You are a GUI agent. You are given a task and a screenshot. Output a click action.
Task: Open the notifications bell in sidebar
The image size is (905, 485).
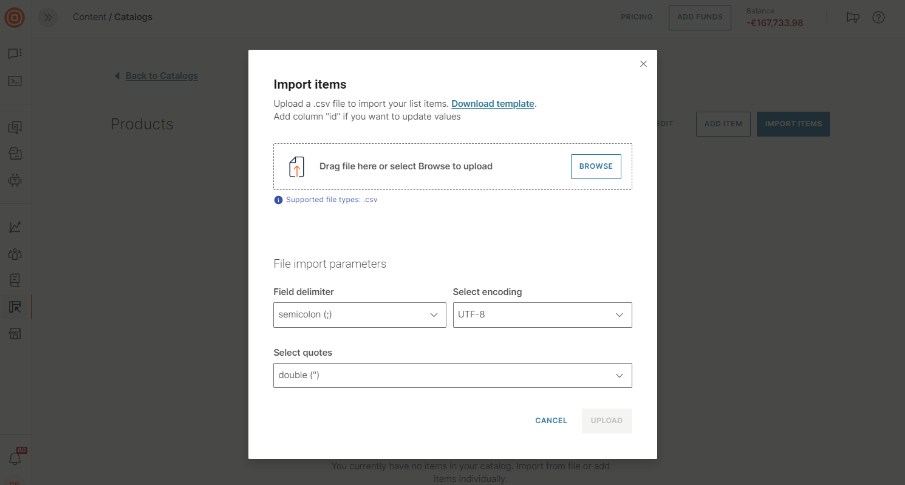tap(15, 459)
